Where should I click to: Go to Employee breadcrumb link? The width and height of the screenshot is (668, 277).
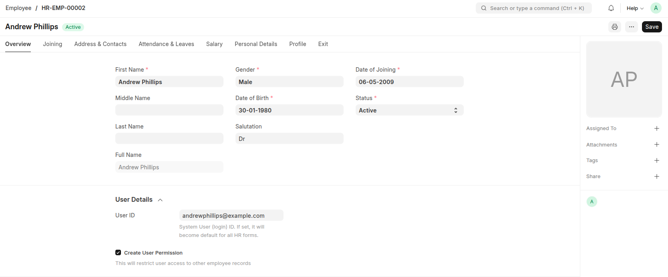pos(18,8)
